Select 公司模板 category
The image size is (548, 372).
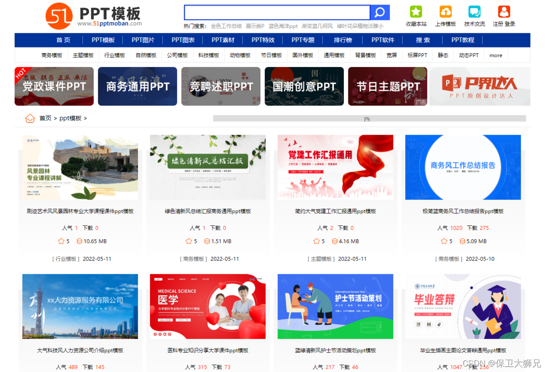(177, 55)
